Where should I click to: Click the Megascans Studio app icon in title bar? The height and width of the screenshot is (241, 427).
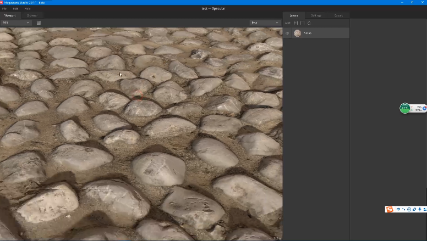1,2
